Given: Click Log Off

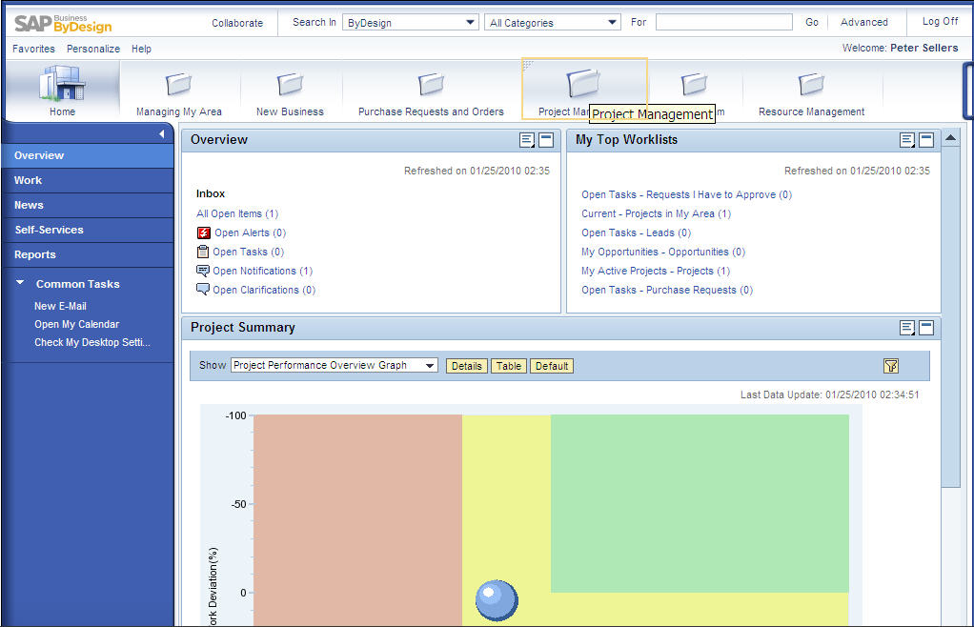Looking at the screenshot, I should point(940,21).
